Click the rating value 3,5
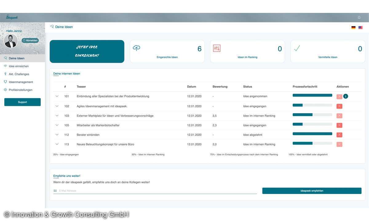This screenshot has width=369, height=221. point(215,116)
